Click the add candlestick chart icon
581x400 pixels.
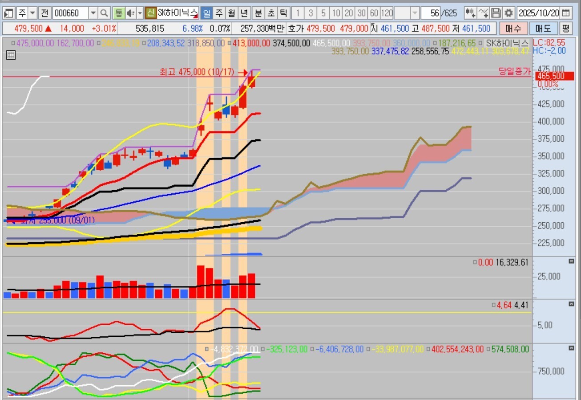(x=470, y=13)
